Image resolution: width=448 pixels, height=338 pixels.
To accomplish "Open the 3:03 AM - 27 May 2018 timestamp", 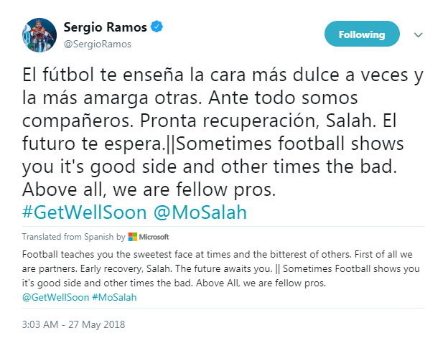I will tap(73, 324).
